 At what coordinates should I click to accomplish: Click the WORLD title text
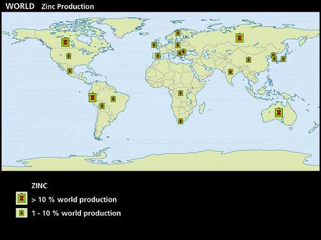click(x=20, y=6)
